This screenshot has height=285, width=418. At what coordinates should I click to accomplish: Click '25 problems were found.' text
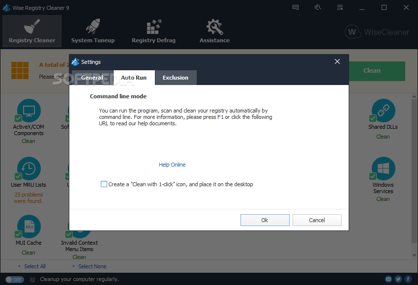pos(29,198)
